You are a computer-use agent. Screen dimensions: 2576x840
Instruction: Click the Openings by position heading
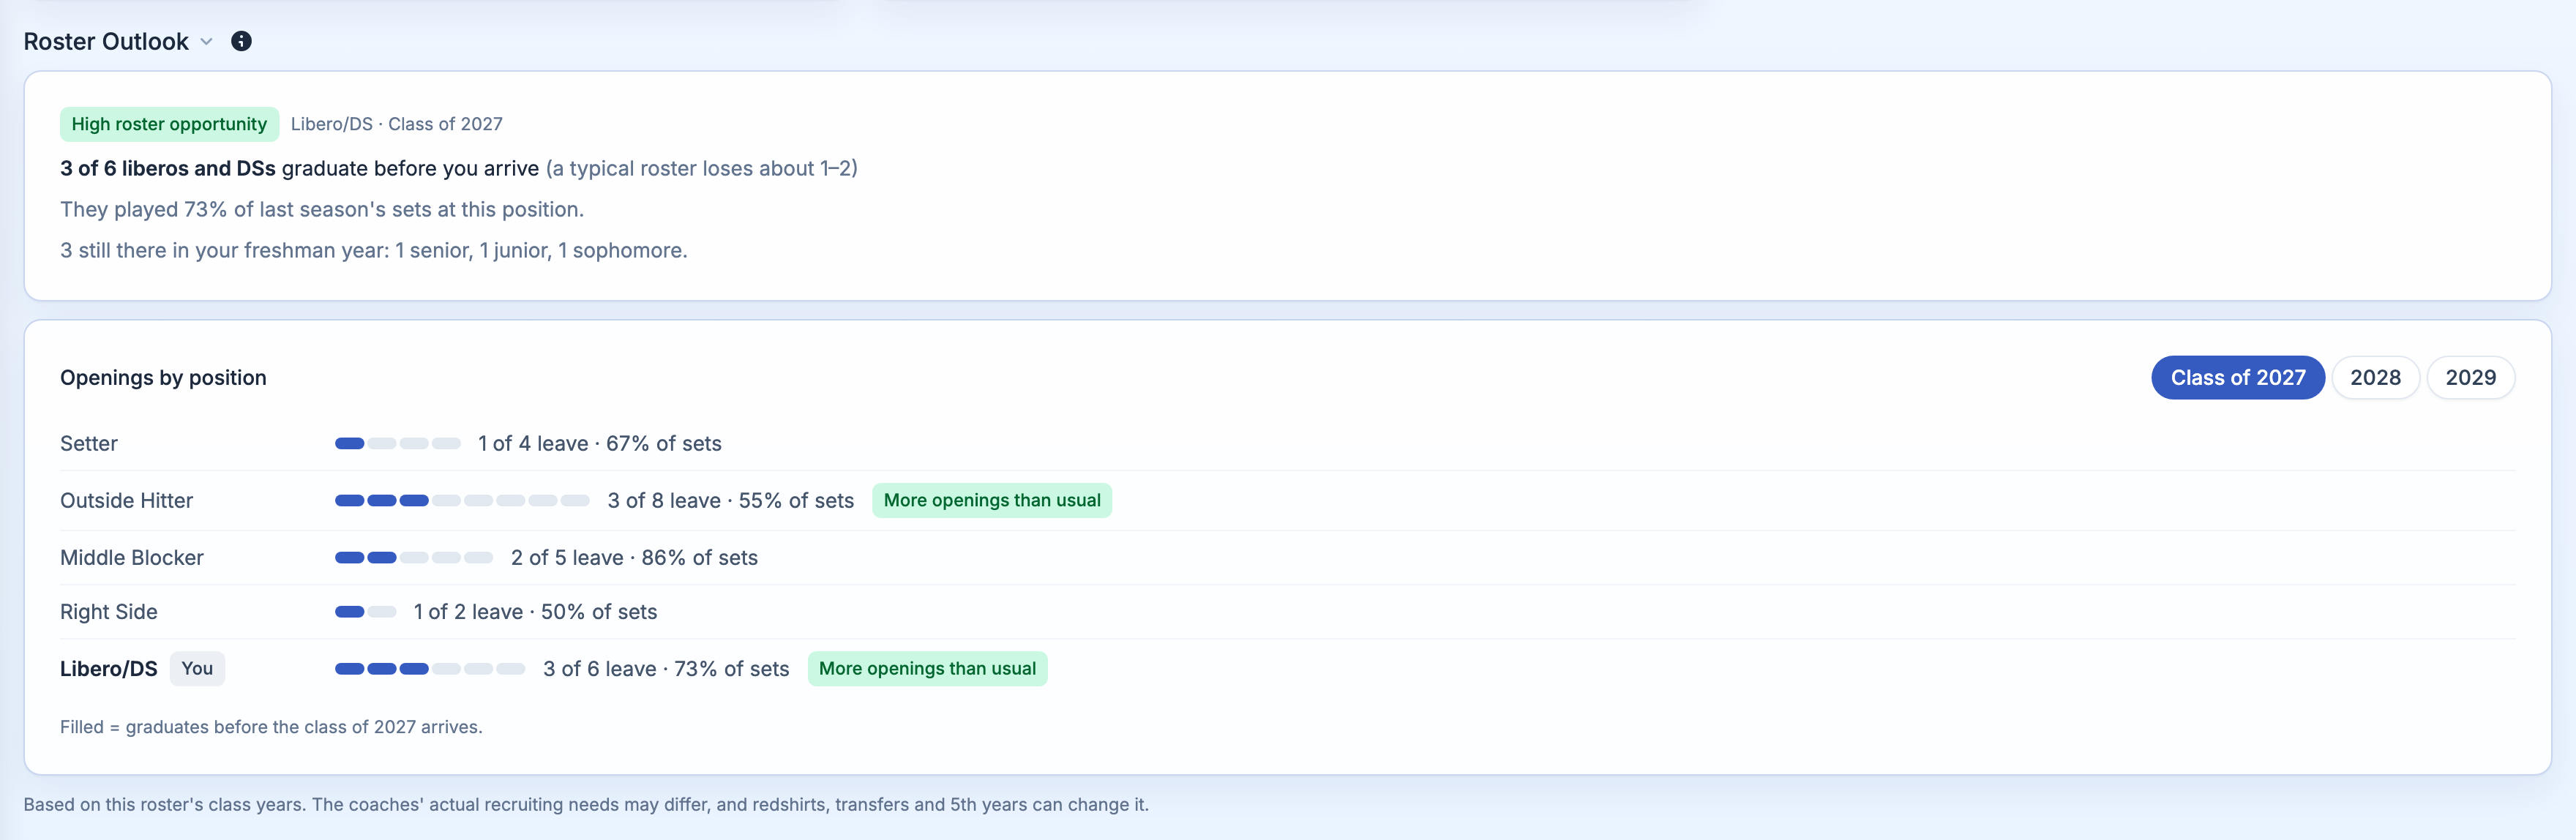pyautogui.click(x=163, y=377)
